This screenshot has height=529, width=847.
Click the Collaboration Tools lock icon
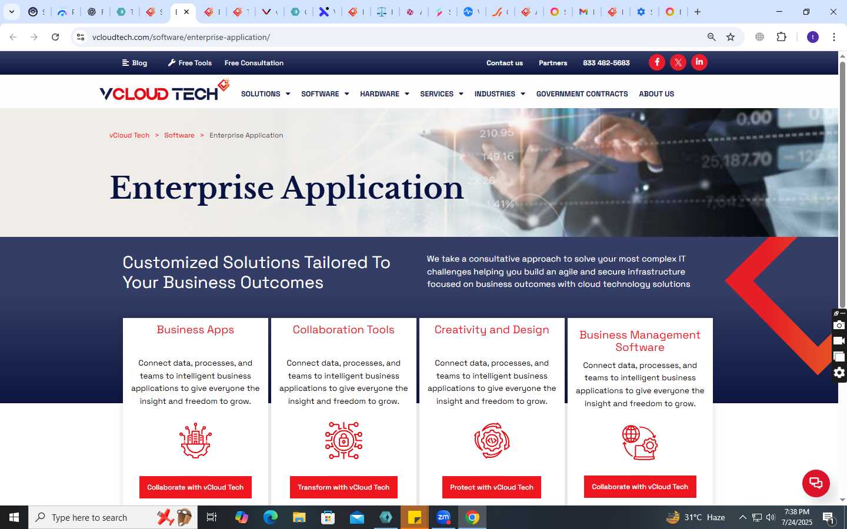point(344,440)
